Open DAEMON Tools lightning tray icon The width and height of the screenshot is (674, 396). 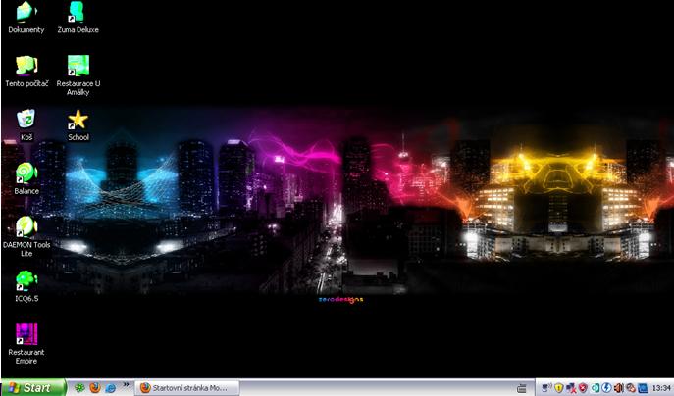tap(607, 388)
